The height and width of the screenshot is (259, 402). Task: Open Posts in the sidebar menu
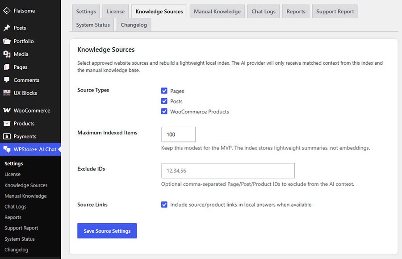click(x=30, y=28)
